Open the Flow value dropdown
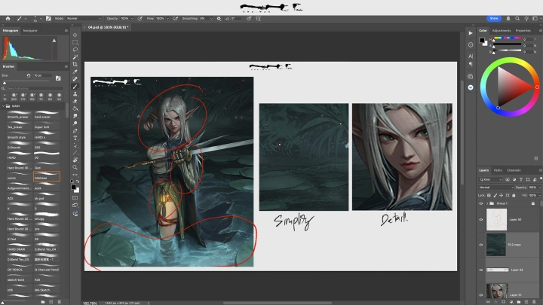The width and height of the screenshot is (543, 305). coord(167,19)
